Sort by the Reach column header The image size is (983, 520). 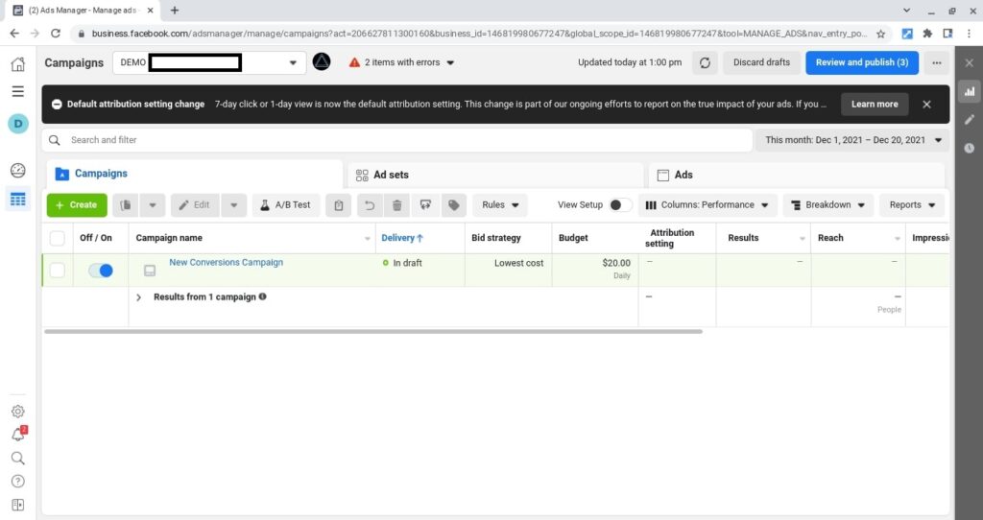(x=830, y=238)
